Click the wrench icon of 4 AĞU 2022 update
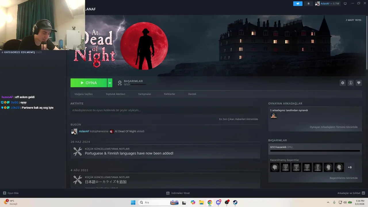The image size is (368, 207). pos(77,180)
